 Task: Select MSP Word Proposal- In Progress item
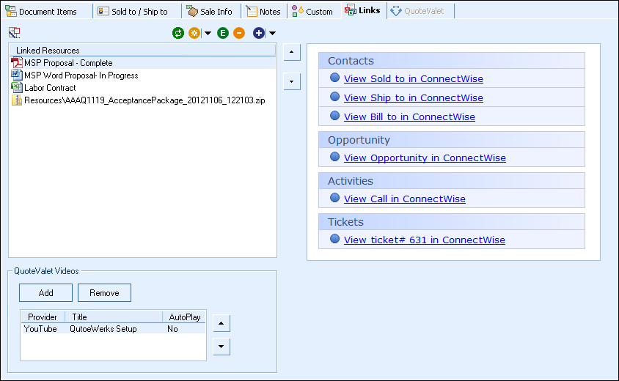coord(143,75)
